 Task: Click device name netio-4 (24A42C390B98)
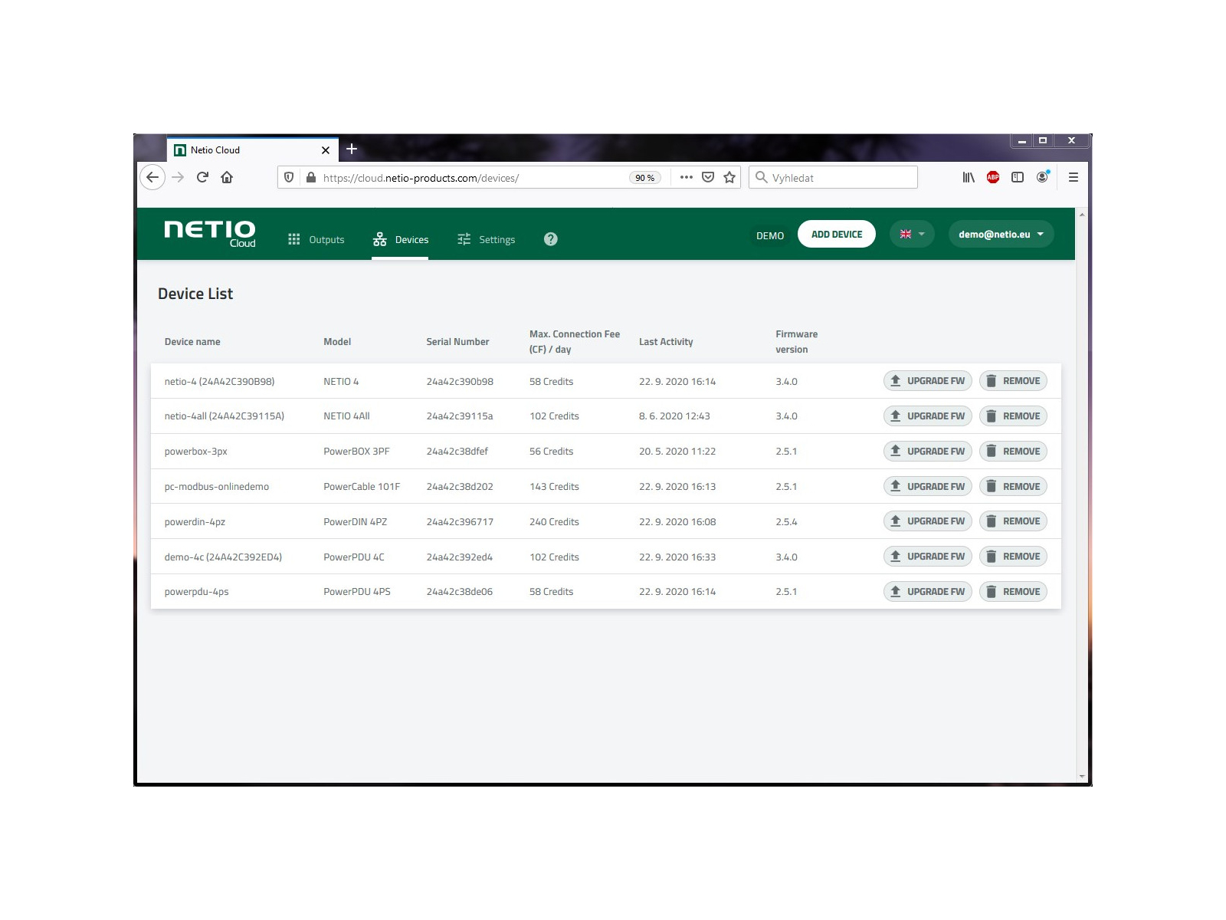219,381
